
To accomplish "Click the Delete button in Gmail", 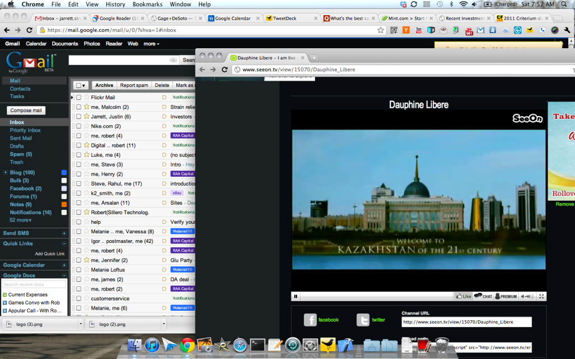I will coord(162,85).
